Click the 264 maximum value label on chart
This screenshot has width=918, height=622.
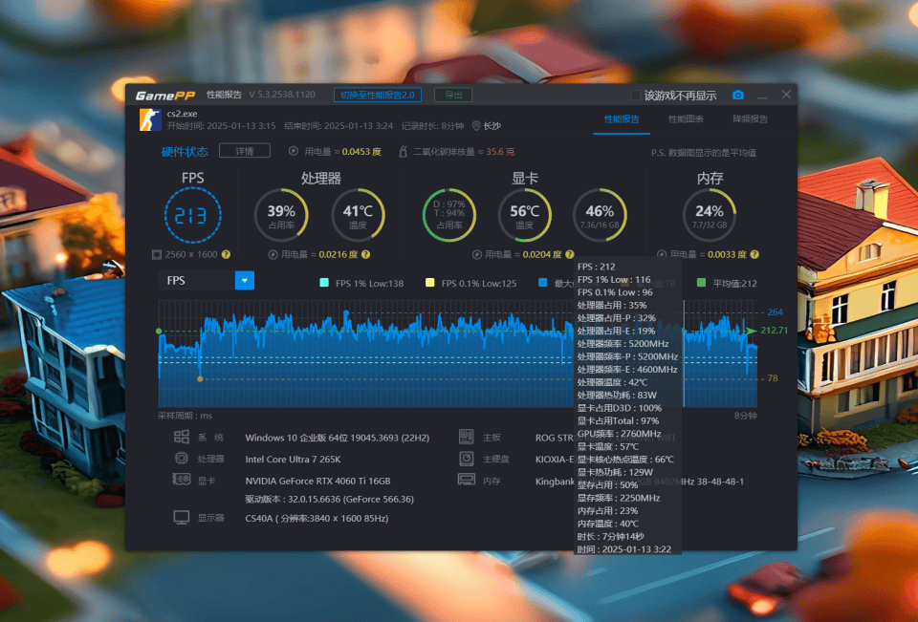[x=776, y=312]
